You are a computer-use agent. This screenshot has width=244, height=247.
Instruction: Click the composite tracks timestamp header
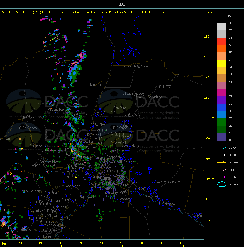point(83,12)
